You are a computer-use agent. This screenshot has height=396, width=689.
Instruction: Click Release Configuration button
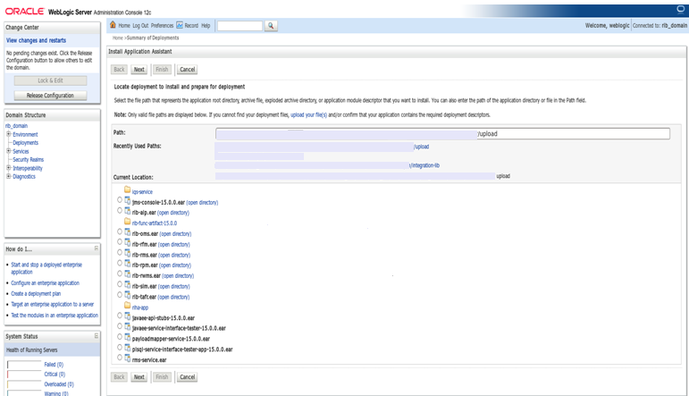(50, 96)
